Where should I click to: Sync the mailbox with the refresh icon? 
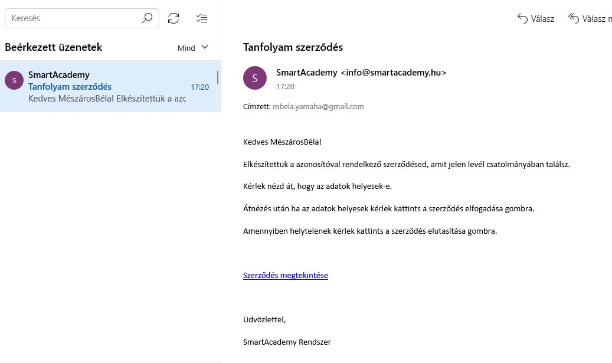[x=174, y=18]
